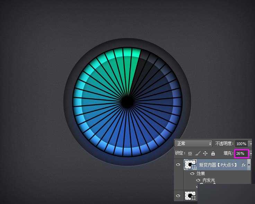Toggle the 内发光 effect eye icon
Image resolution: width=255 pixels, height=204 pixels.
[198, 180]
